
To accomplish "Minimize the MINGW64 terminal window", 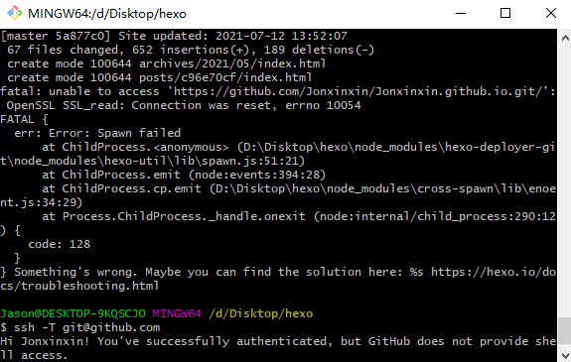I will pyautogui.click(x=461, y=14).
